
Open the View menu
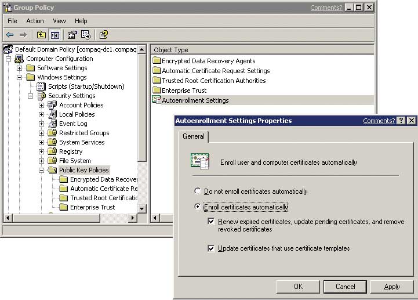[x=59, y=21]
